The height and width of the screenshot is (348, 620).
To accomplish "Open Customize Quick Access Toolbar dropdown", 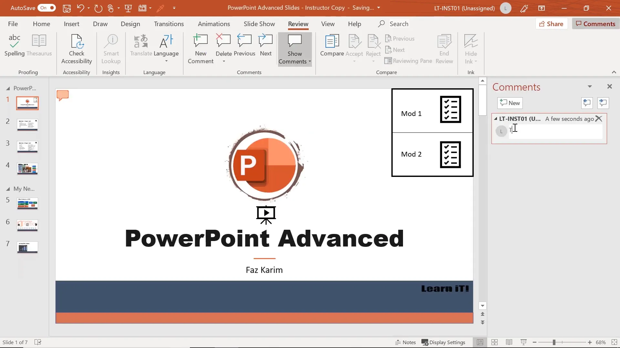I will point(174,8).
